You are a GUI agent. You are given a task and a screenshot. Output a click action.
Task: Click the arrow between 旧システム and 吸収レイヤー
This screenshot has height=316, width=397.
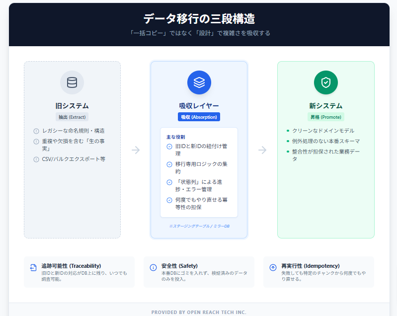click(136, 150)
